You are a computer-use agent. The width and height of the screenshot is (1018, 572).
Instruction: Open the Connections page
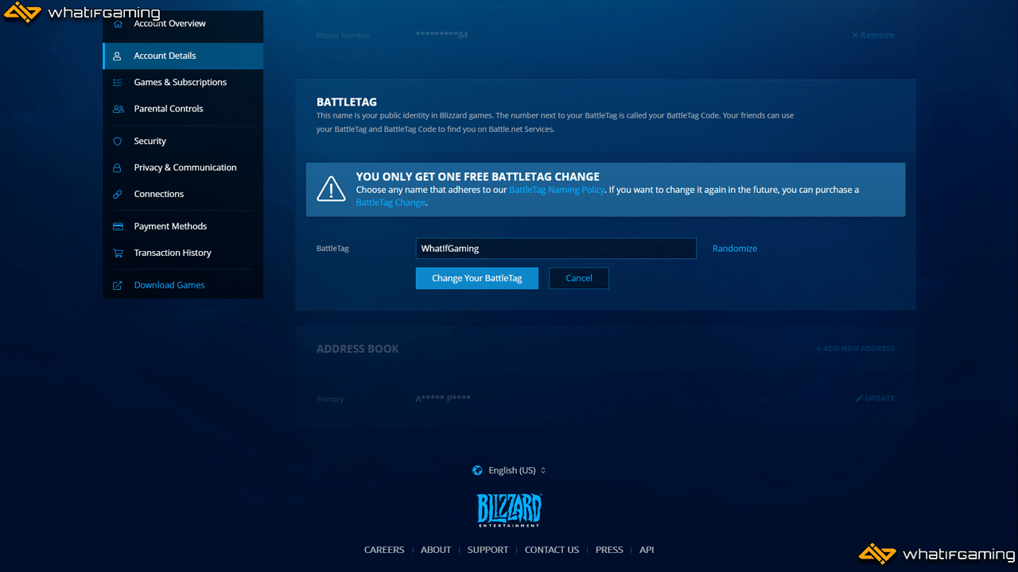[x=183, y=193]
